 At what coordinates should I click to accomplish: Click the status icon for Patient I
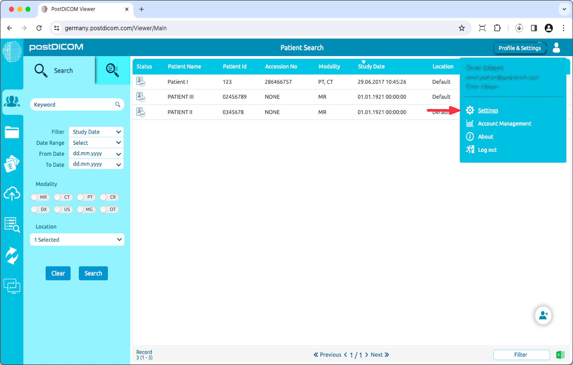pyautogui.click(x=141, y=82)
